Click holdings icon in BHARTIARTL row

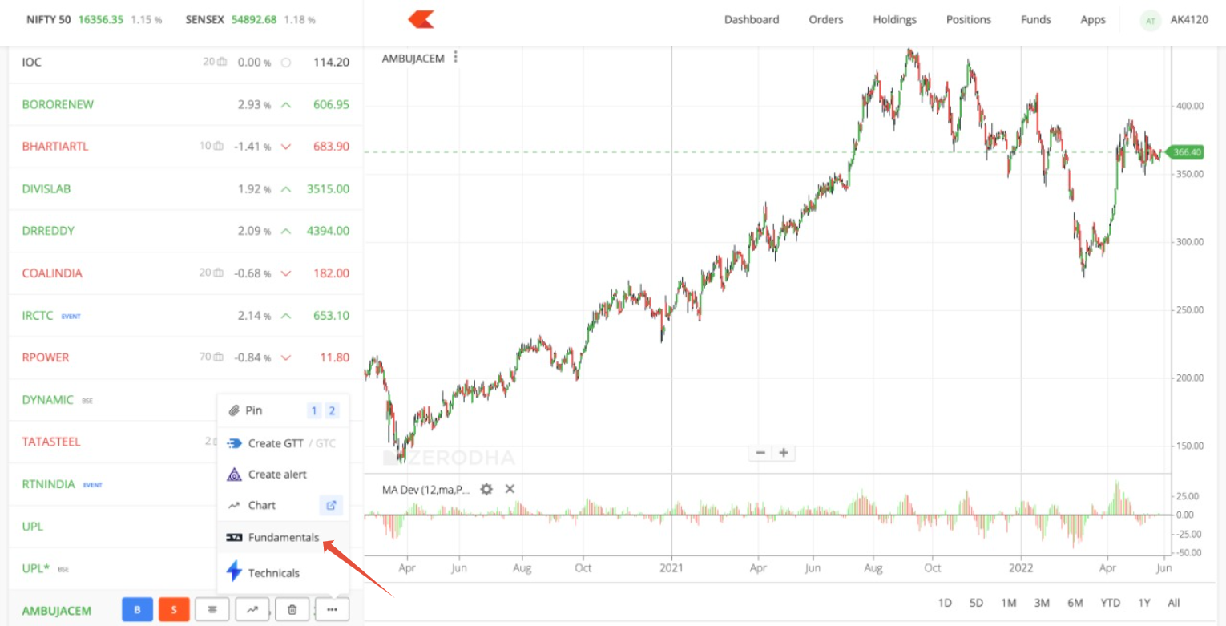click(219, 147)
